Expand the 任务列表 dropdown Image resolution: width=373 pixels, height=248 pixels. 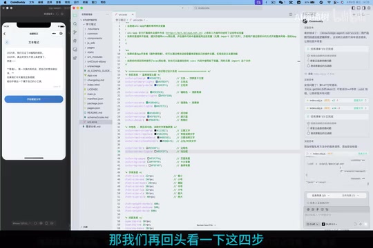[x=321, y=196]
